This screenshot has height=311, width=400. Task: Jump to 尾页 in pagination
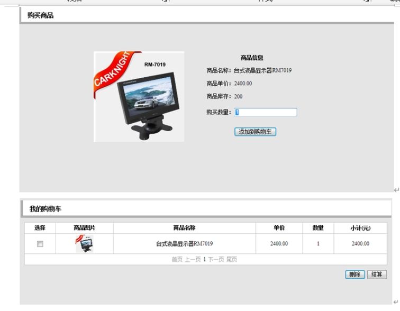click(x=232, y=260)
